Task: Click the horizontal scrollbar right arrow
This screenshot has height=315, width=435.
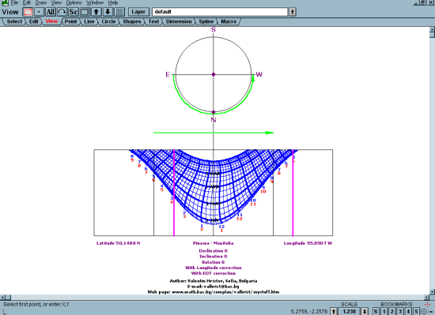Action: click(427, 298)
